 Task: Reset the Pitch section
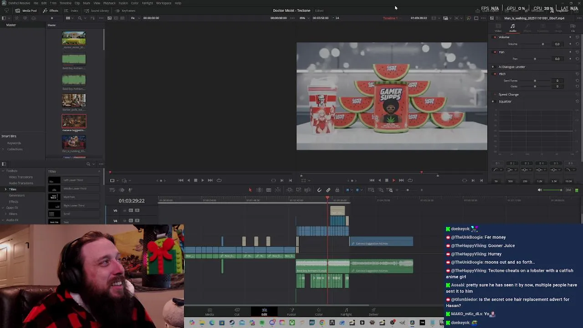click(577, 74)
